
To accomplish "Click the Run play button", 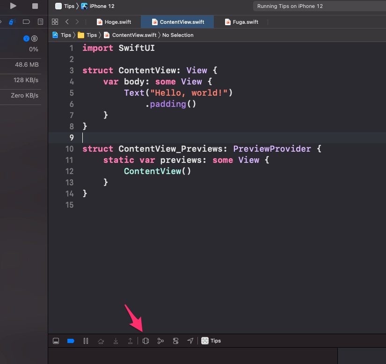I will point(13,6).
